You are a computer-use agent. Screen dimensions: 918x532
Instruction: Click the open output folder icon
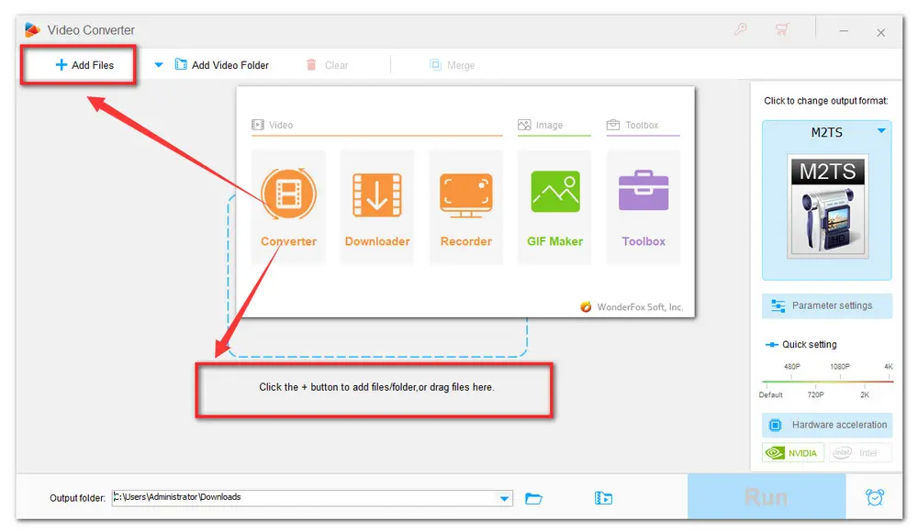533,498
